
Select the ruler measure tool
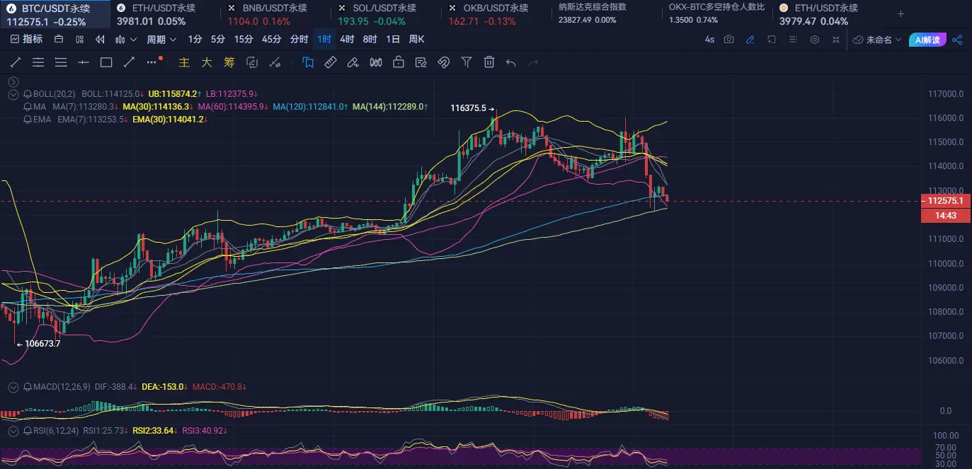pyautogui.click(x=331, y=62)
